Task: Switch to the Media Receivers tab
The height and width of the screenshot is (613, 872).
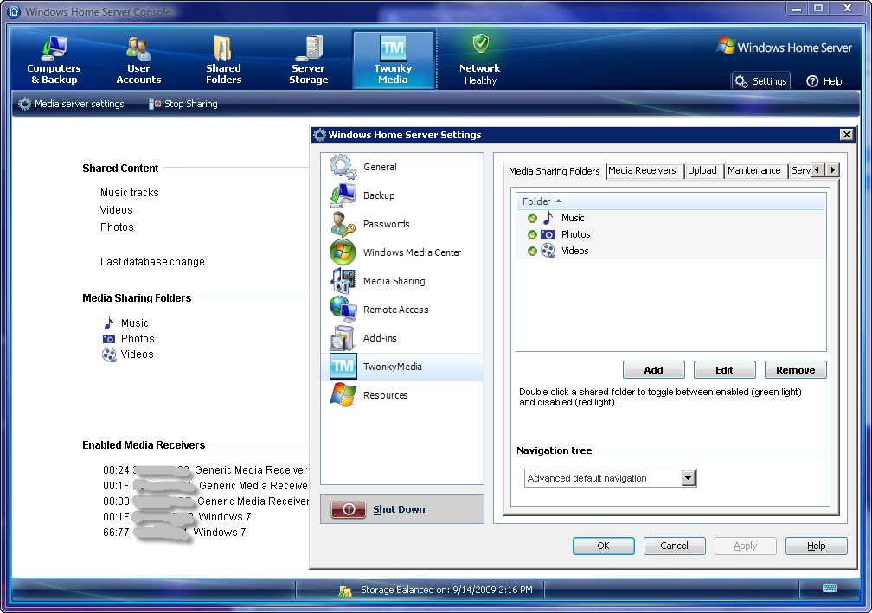Action: [642, 170]
